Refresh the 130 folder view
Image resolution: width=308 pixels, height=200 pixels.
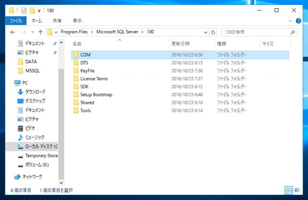[x=213, y=32]
